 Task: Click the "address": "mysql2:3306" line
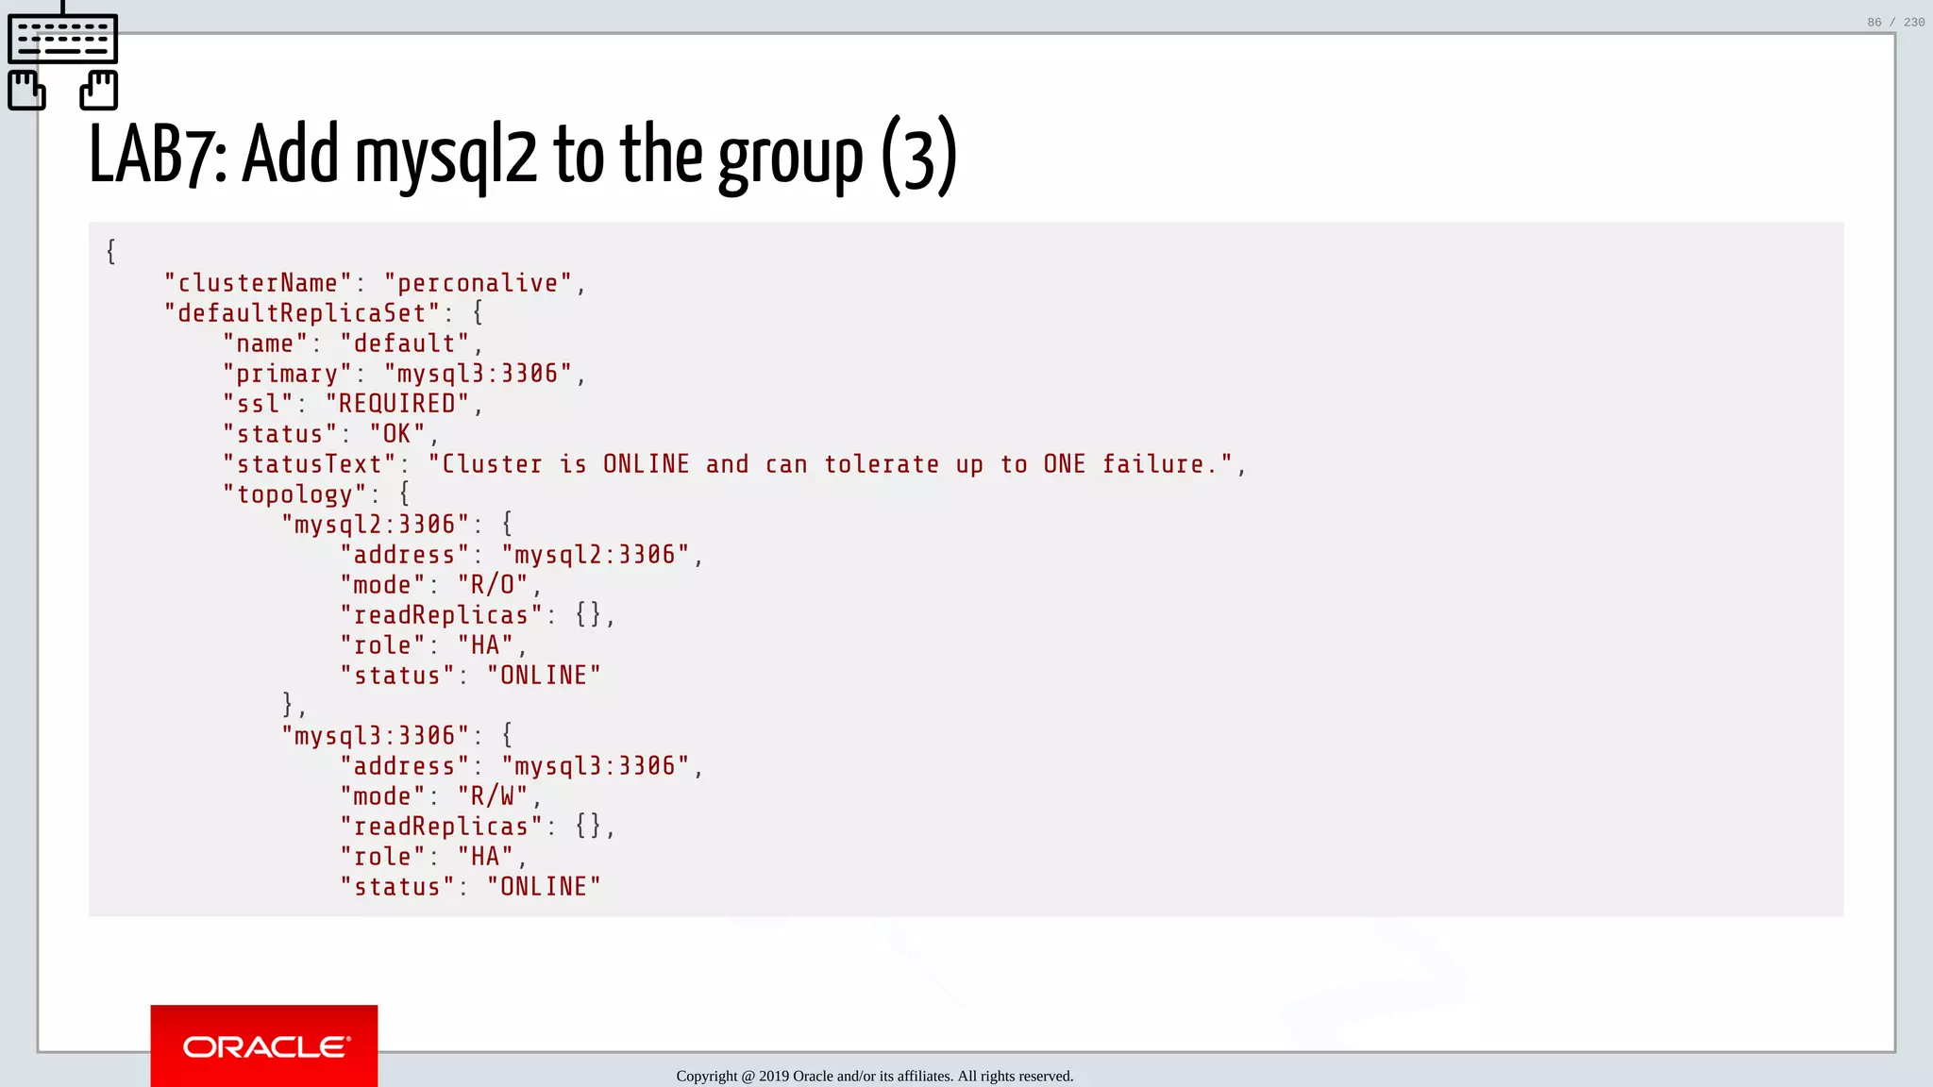click(x=522, y=555)
